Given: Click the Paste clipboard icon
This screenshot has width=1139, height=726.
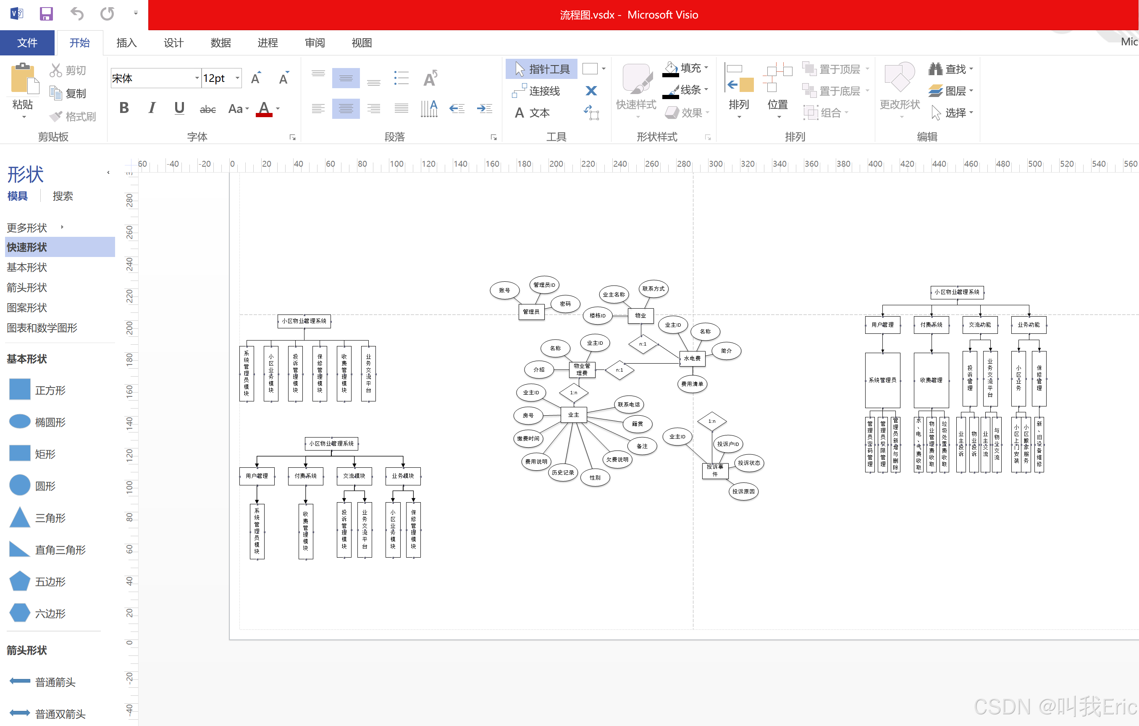Looking at the screenshot, I should coord(23,79).
